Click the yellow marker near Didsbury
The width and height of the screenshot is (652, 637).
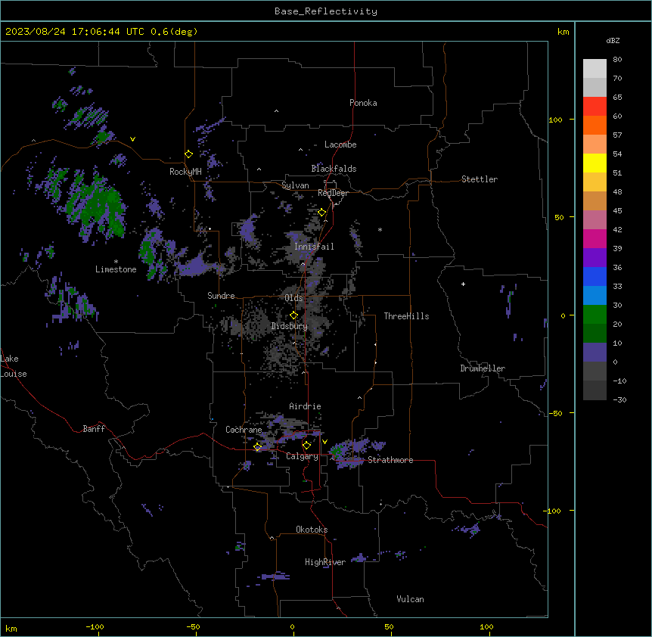point(294,315)
